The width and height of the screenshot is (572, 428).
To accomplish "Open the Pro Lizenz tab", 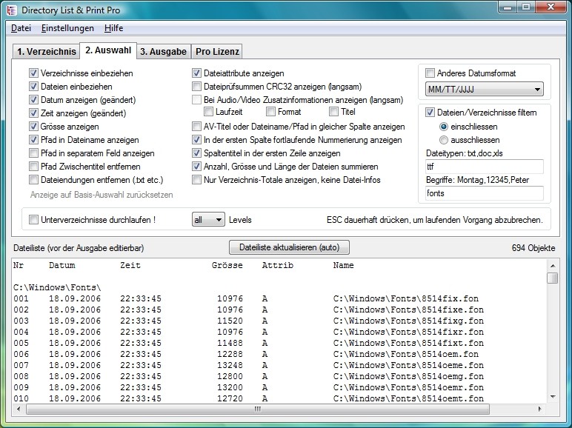I will click(x=217, y=51).
